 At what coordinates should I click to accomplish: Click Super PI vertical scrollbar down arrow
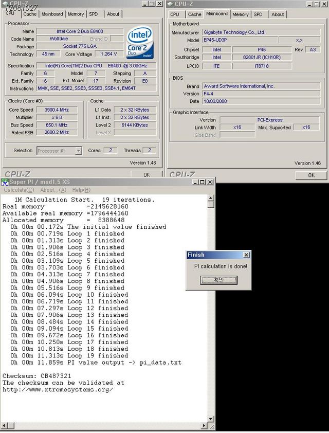(211, 419)
